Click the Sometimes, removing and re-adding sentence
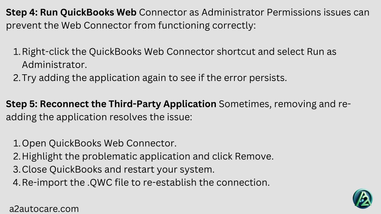Screen dimensions: 381x214 pos(178,110)
